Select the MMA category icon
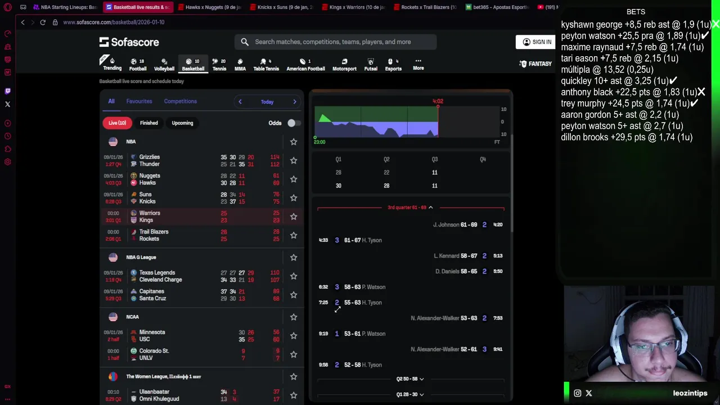 point(240,64)
